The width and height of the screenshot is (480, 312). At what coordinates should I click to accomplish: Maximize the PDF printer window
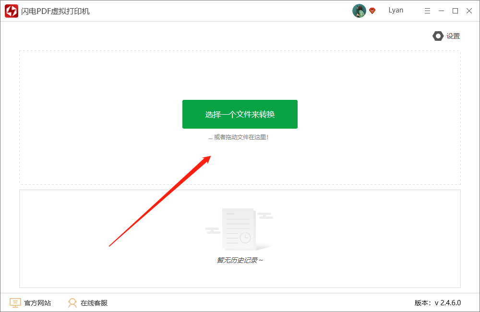[455, 11]
